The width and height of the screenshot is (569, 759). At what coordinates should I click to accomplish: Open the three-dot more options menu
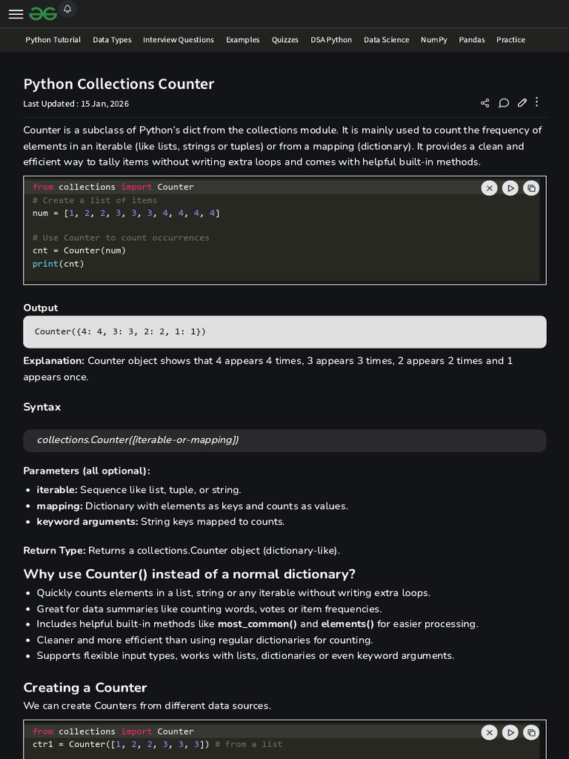point(537,102)
